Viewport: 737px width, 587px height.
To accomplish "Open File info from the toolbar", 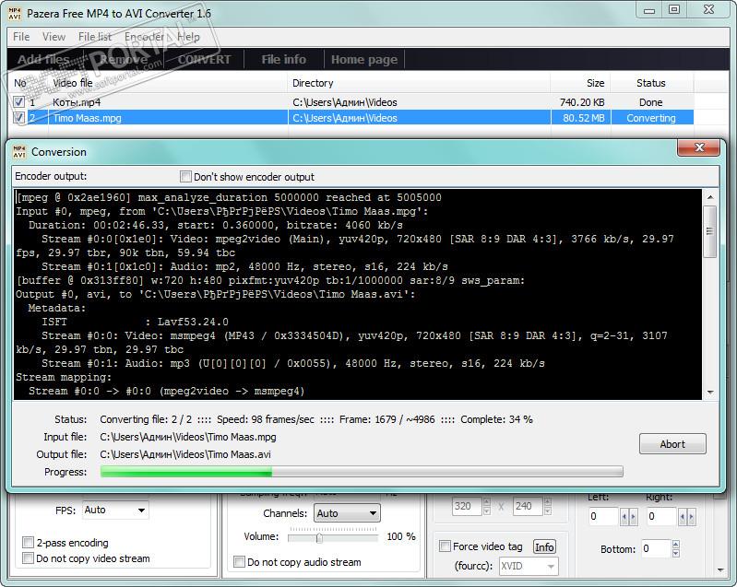I will [x=283, y=59].
